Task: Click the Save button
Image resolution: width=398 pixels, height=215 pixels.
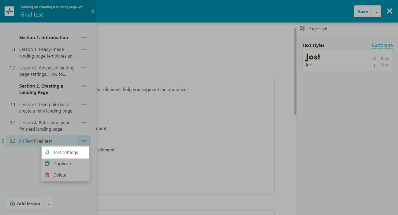Action: pos(363,11)
